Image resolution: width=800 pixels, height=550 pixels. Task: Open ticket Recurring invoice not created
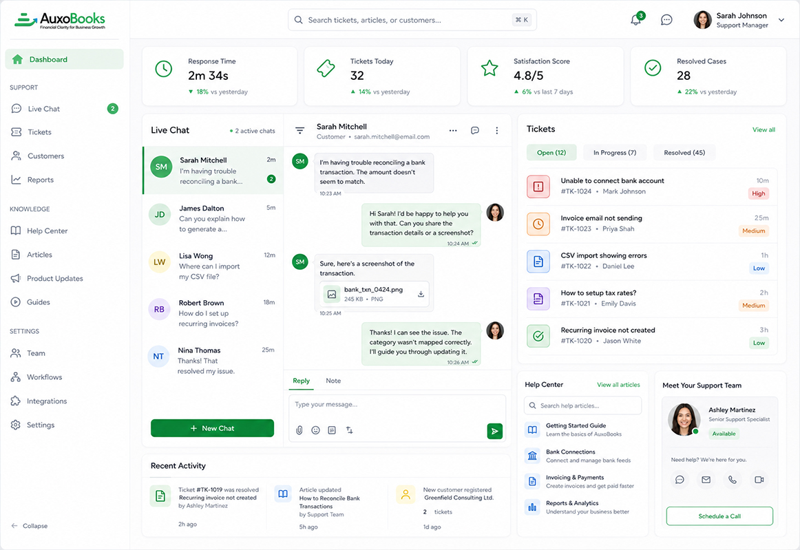click(x=651, y=336)
